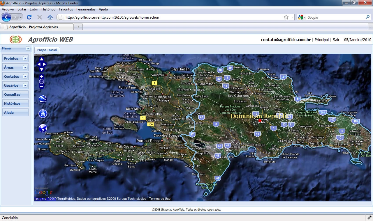
Task: Open the Arquivo menu
Action: pyautogui.click(x=8, y=9)
